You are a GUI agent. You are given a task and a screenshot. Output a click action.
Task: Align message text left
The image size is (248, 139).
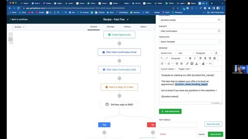coord(201,58)
